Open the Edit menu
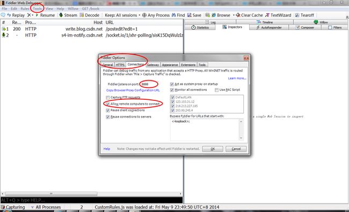 coord(14,9)
